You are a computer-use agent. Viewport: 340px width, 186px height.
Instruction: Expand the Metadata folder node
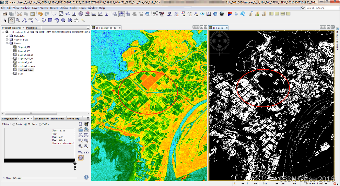coord(7,36)
